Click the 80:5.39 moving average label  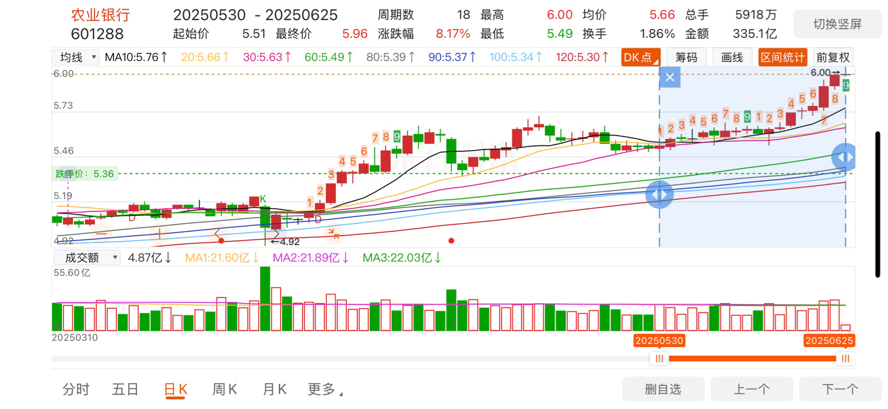pyautogui.click(x=390, y=57)
